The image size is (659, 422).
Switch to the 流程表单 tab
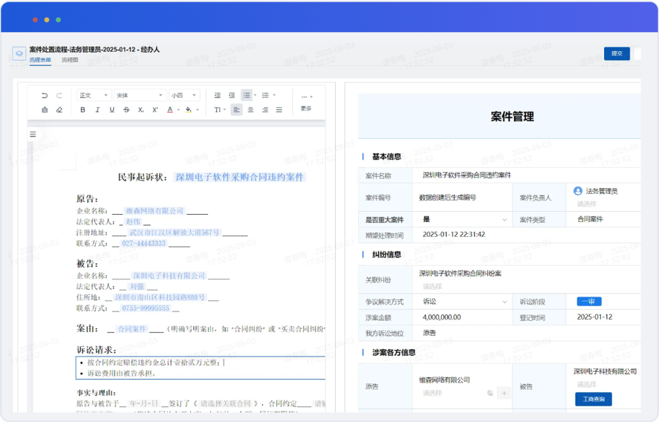click(40, 60)
